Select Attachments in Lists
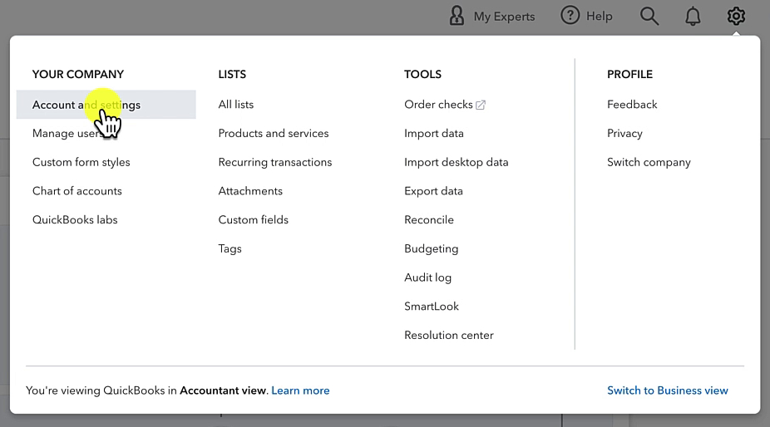The height and width of the screenshot is (427, 770). click(x=250, y=191)
